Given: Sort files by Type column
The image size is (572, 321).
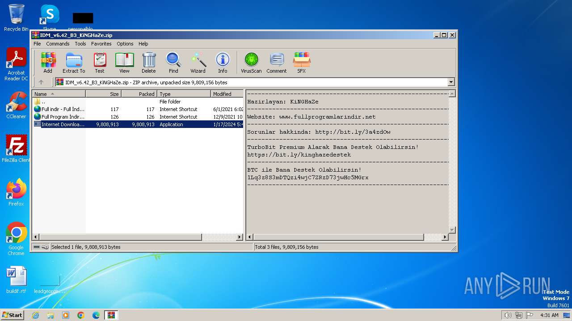Looking at the screenshot, I should tap(184, 94).
